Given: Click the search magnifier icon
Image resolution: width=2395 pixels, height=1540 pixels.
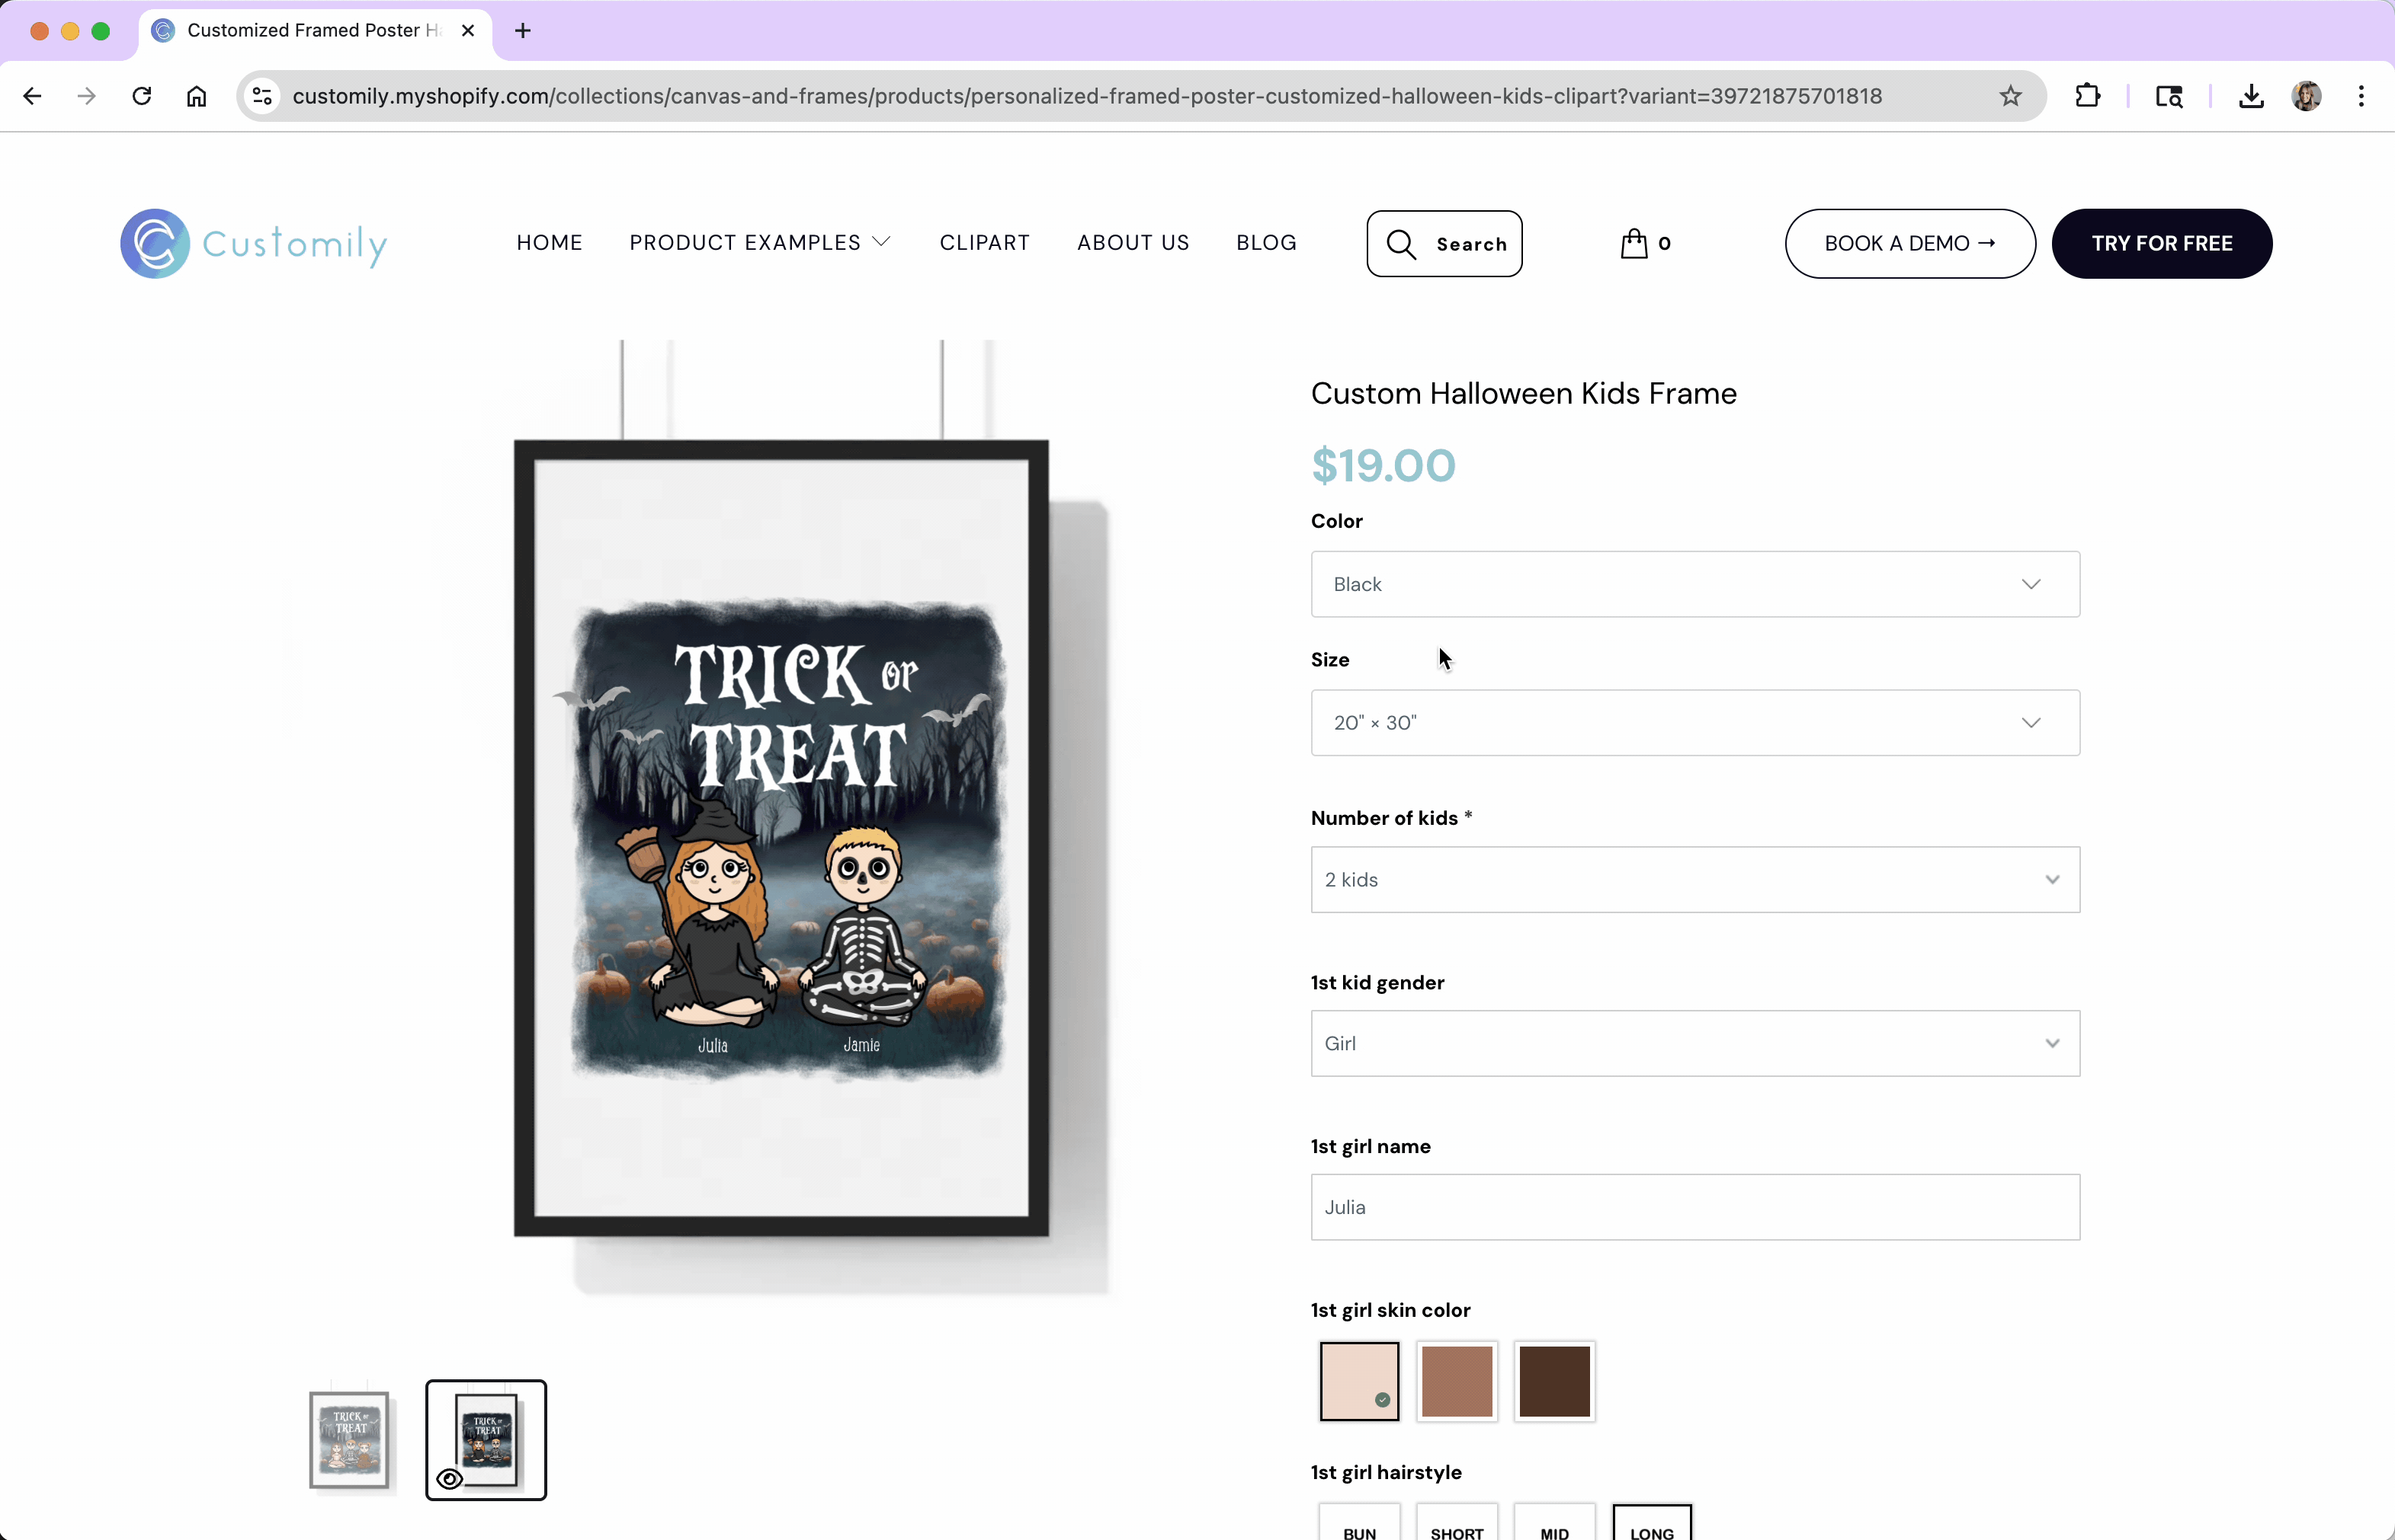Looking at the screenshot, I should (1401, 244).
